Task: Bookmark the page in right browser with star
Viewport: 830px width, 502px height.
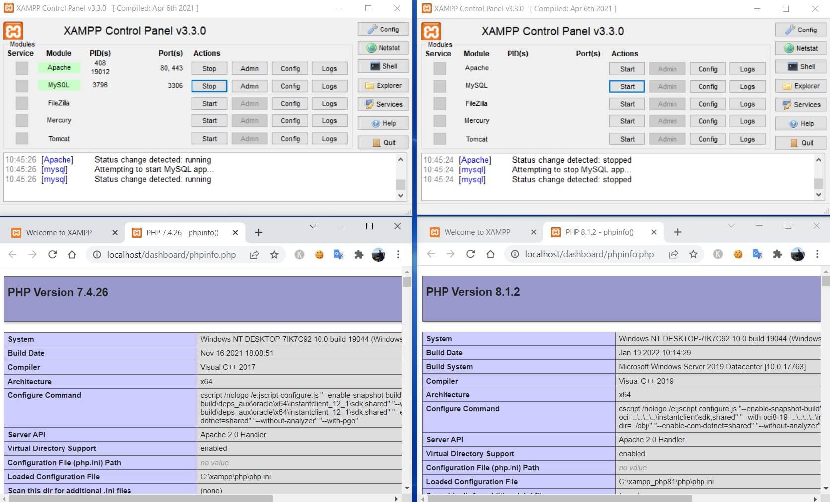Action: click(693, 254)
